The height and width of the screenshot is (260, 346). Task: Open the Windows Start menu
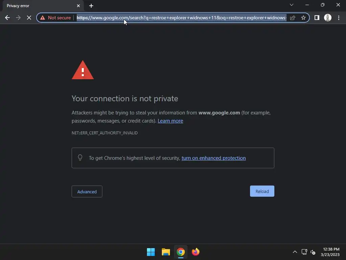151,252
